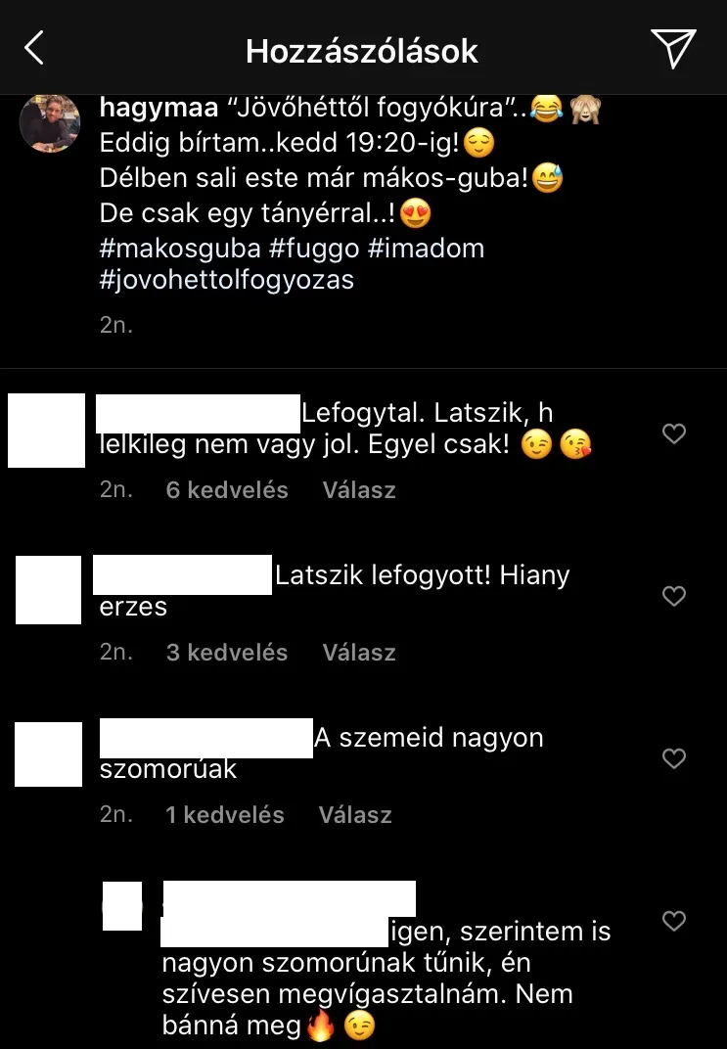727x1049 pixels.
Task: Like the 'Latszik lefogyott!' comment with heart
Action: 674,595
